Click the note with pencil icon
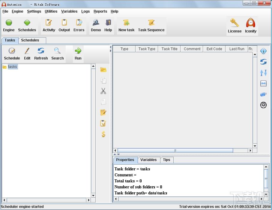 coord(103,112)
